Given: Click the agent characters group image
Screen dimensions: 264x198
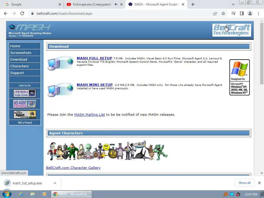Looking at the screenshot, I should point(107,151).
